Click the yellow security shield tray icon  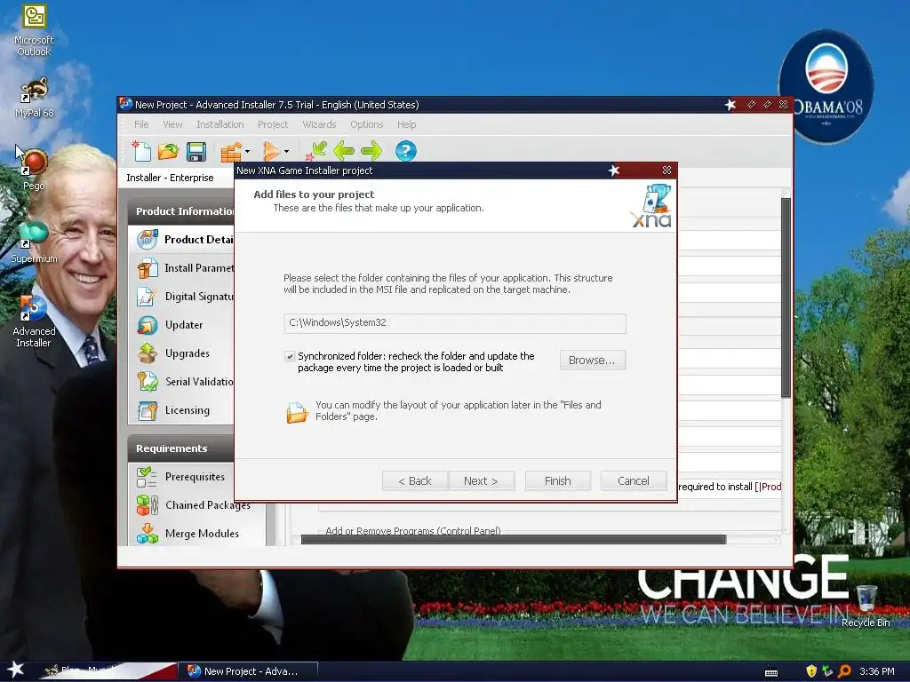(811, 671)
